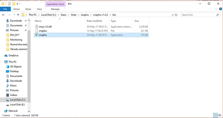Image resolution: width=223 pixels, height=118 pixels.
Task: Click the msys-2.0.dll file icon
Action: coord(37,27)
